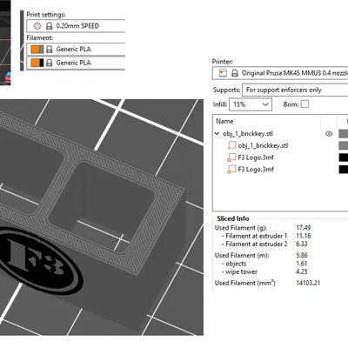
Task: Click the orange/gray filament color swatch
Action: tap(37, 50)
